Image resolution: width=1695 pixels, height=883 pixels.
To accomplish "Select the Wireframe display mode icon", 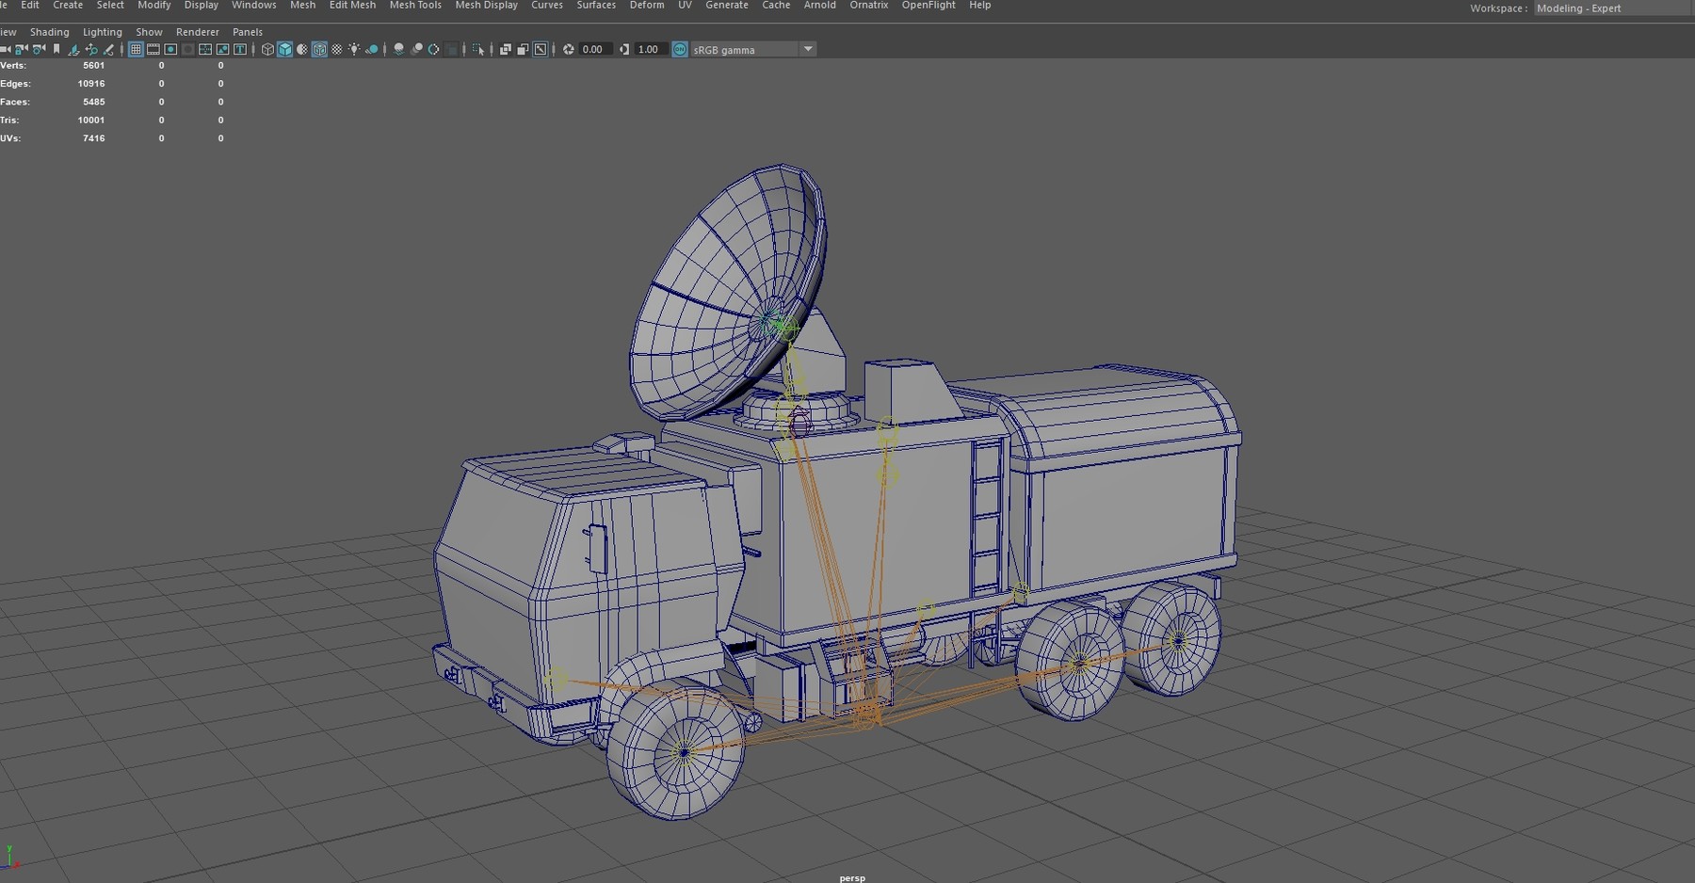I will click(x=268, y=49).
